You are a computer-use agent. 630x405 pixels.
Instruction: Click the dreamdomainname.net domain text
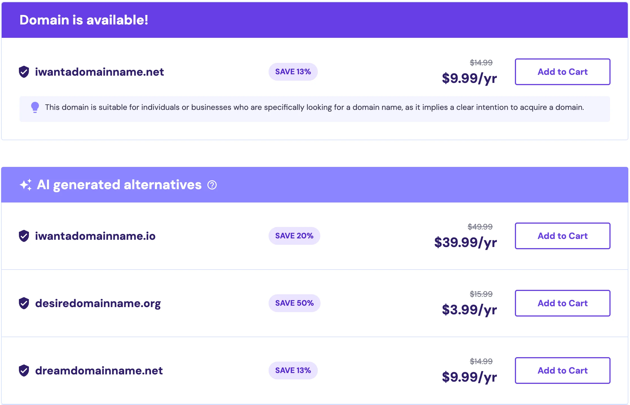pyautogui.click(x=99, y=371)
